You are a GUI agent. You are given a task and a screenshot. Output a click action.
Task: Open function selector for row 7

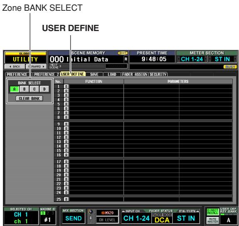click(66, 113)
